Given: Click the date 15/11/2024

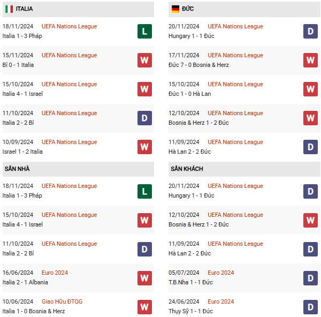Looking at the screenshot, I should pos(18,55).
